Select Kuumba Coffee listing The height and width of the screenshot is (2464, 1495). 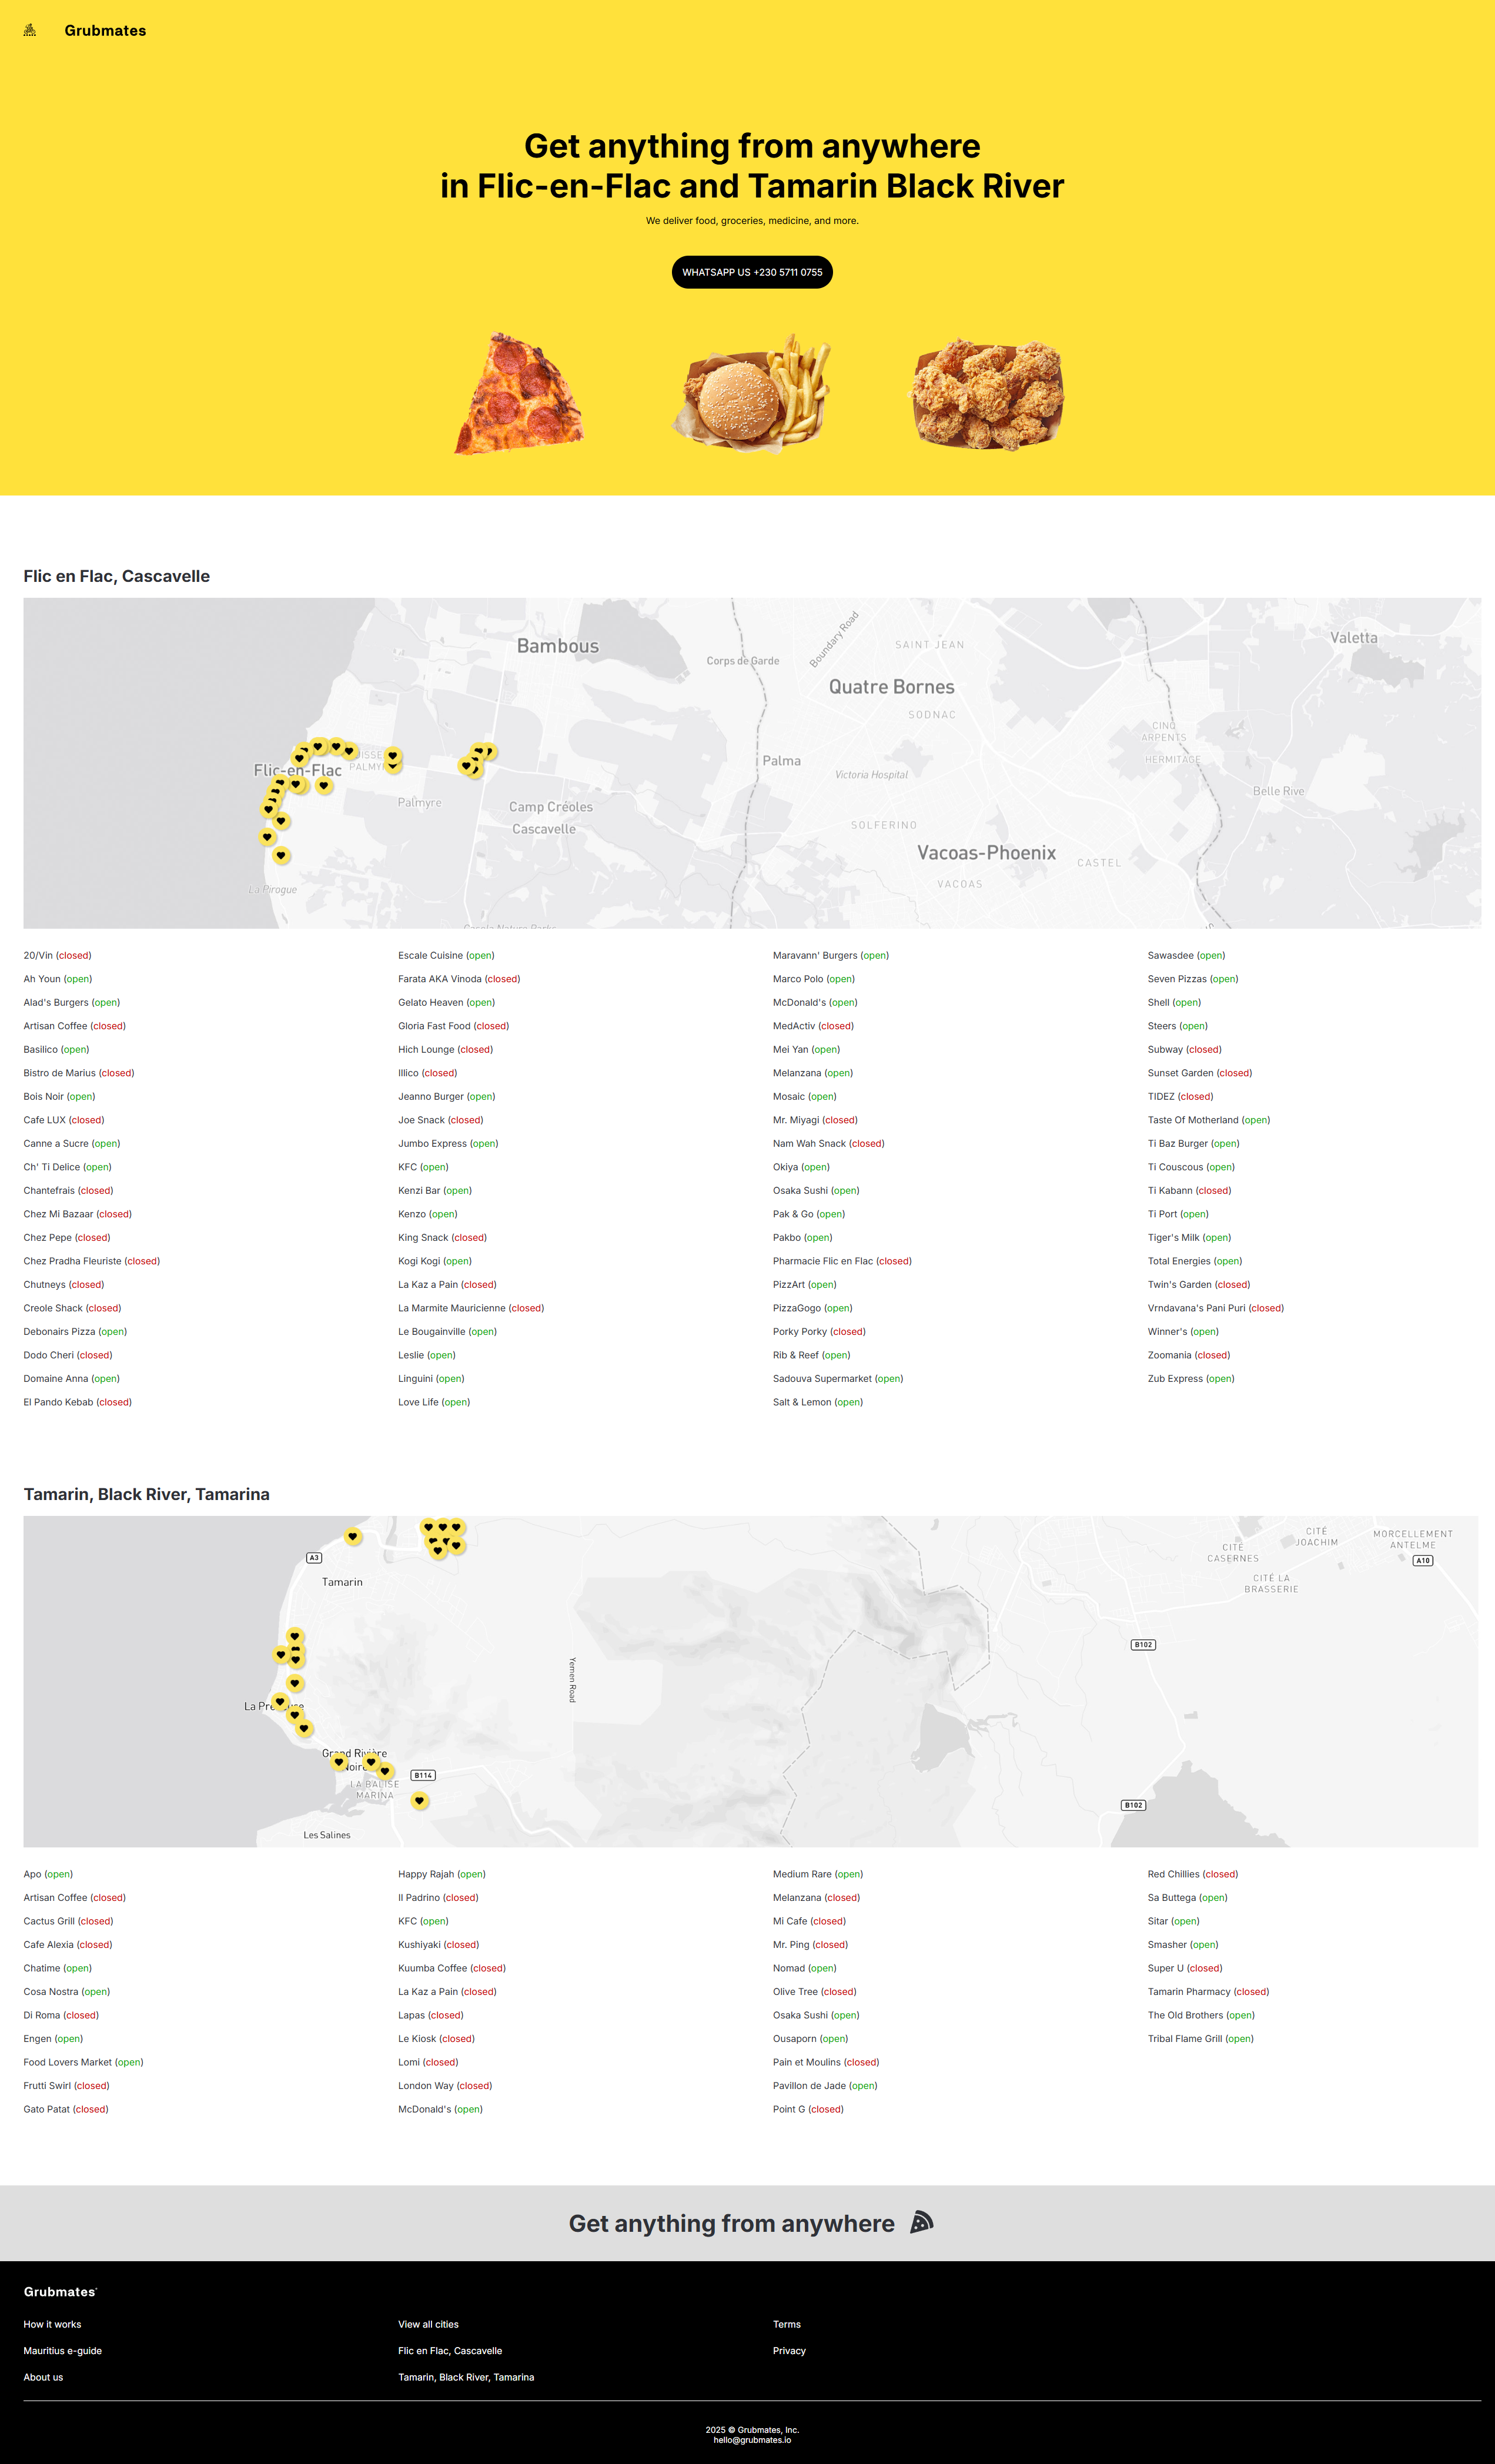click(x=452, y=1968)
